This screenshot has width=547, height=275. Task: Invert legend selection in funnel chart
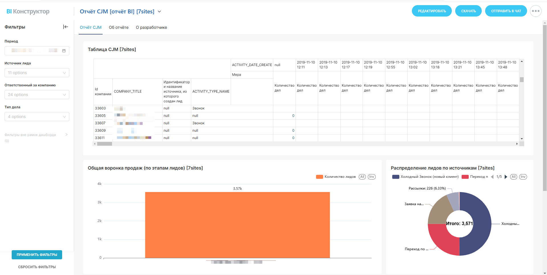(371, 177)
